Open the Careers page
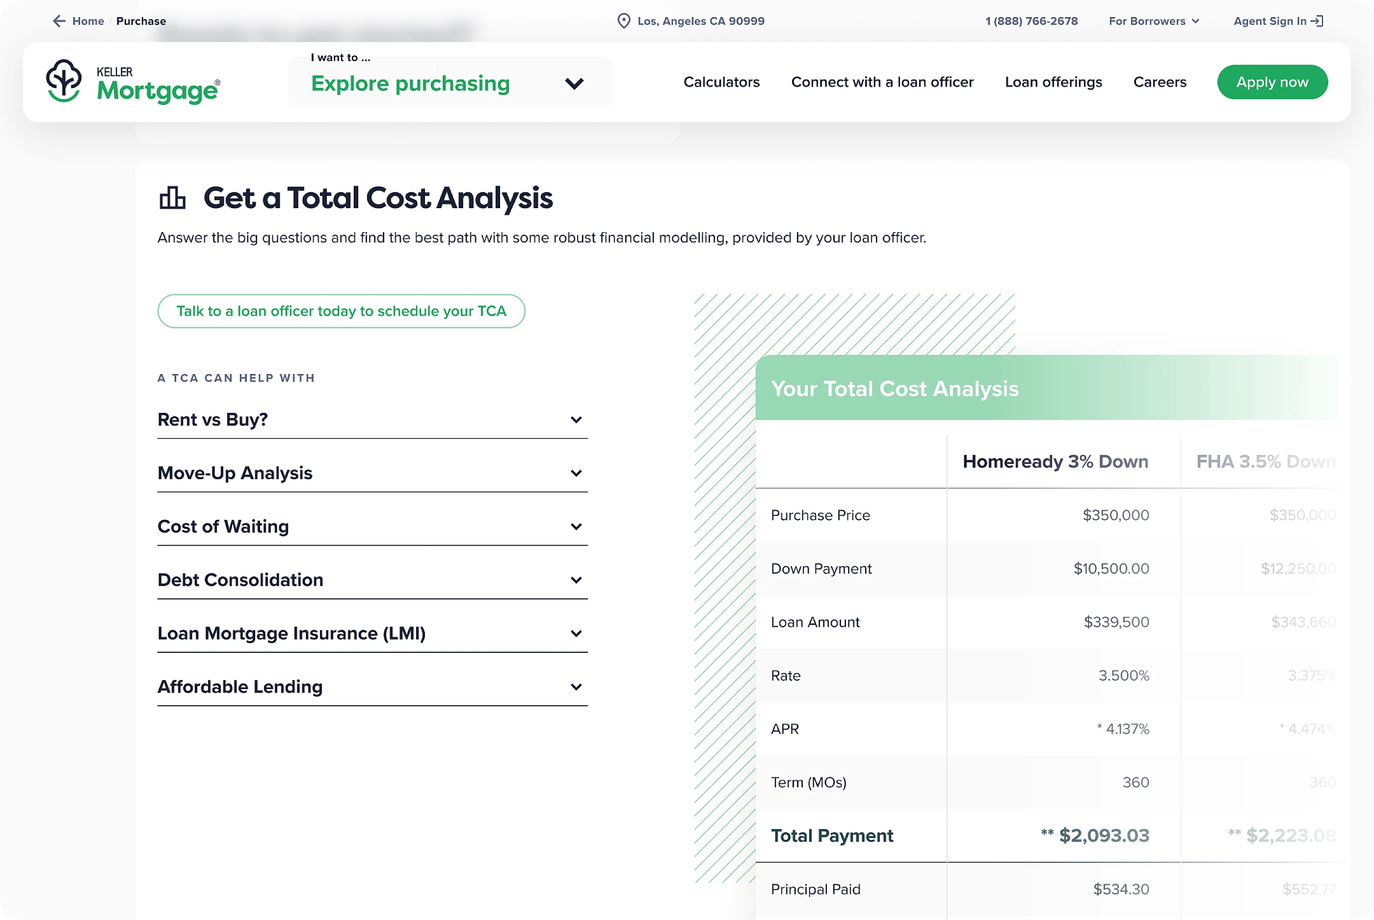Image resolution: width=1374 pixels, height=920 pixels. 1160,82
